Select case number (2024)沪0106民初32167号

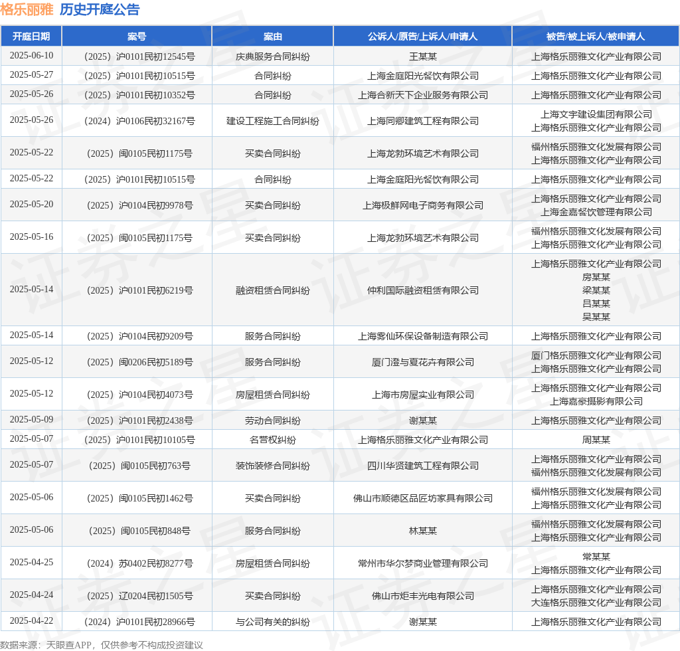coord(139,122)
